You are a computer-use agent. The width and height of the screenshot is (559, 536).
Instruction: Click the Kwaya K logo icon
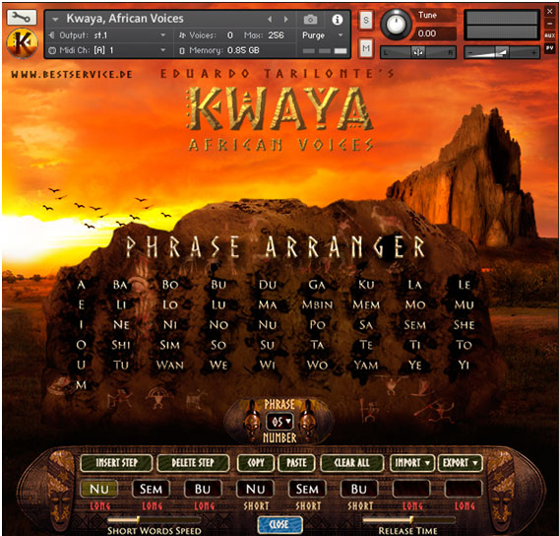pyautogui.click(x=22, y=43)
